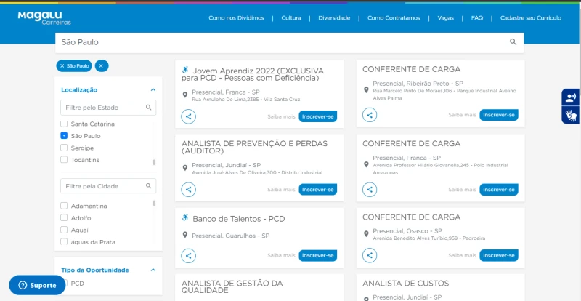
Task: Click the PCD wheelchair icon on Banco de Talentos
Action: coord(185,218)
